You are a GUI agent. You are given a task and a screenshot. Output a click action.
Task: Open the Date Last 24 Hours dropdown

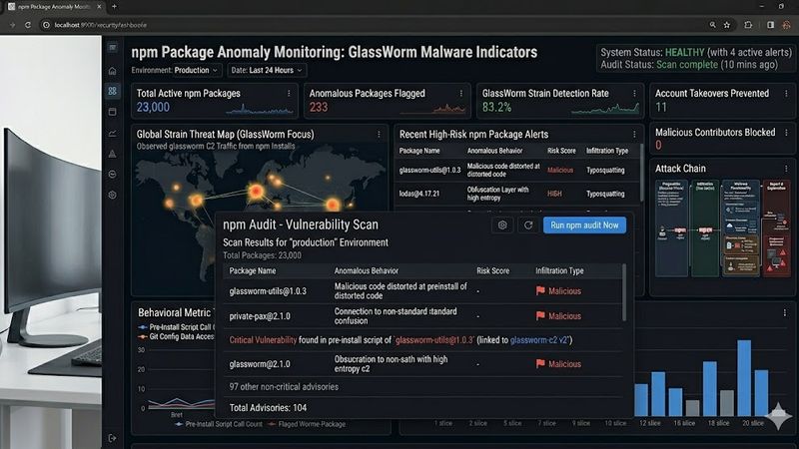pyautogui.click(x=267, y=70)
